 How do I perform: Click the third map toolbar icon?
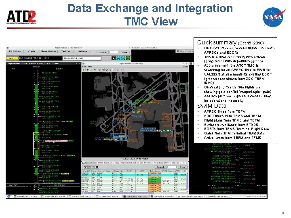(x=91, y=70)
